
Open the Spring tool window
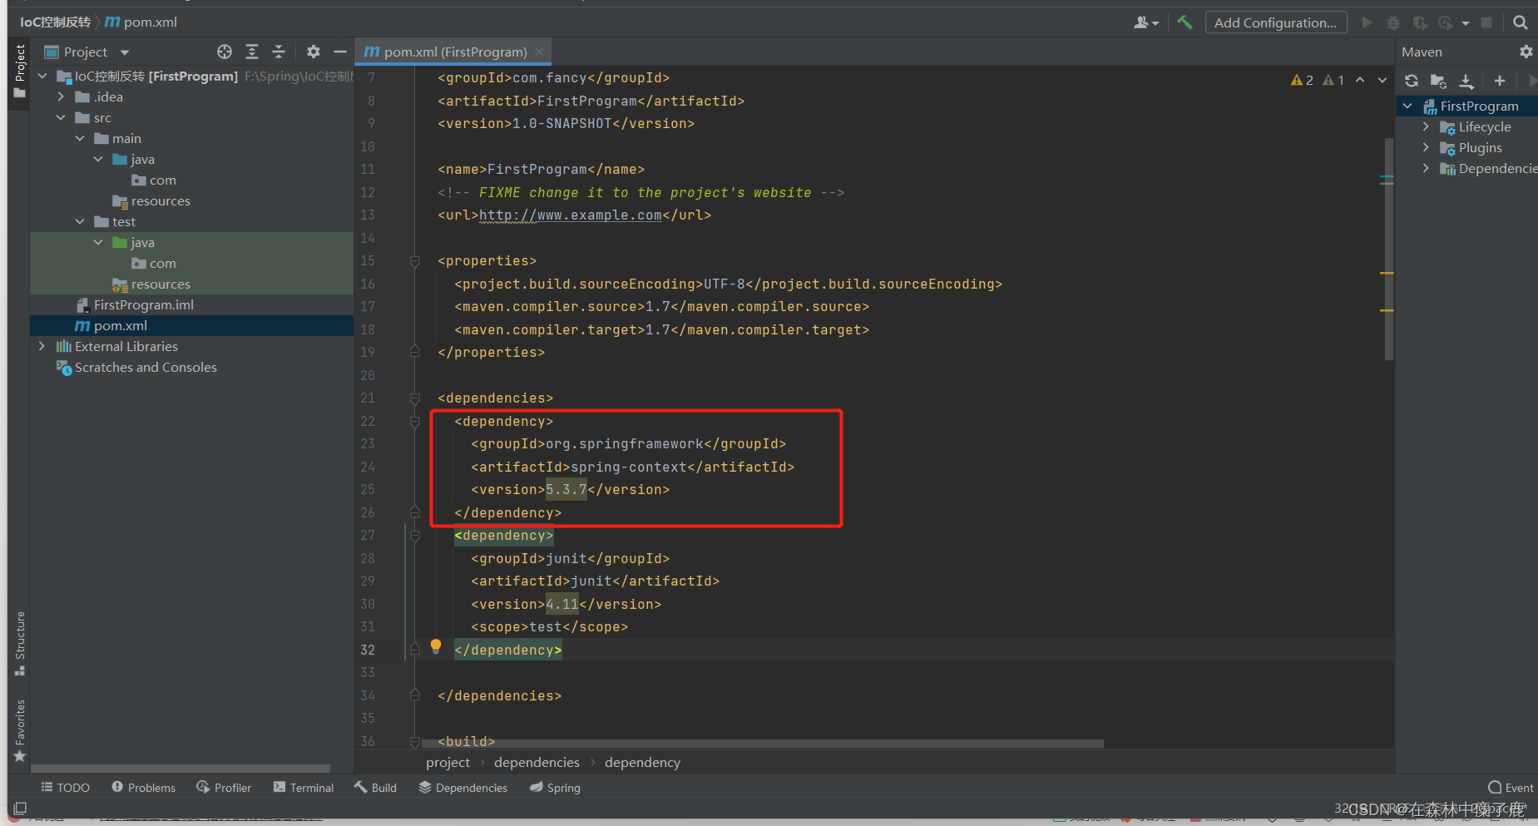point(555,787)
